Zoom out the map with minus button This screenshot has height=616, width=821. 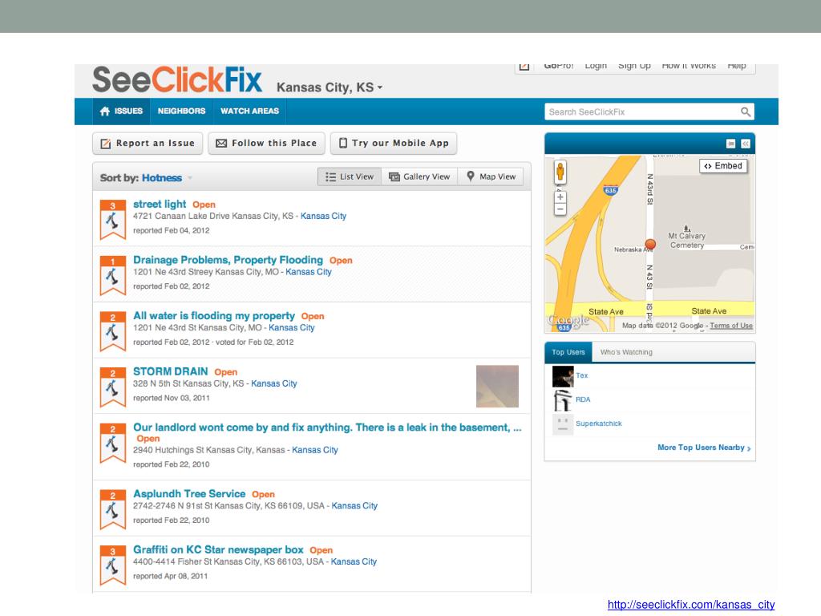[560, 209]
